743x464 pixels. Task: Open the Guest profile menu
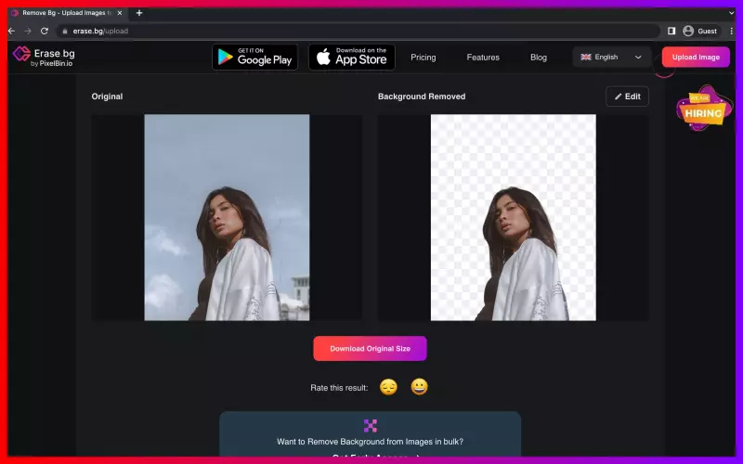[x=700, y=31]
